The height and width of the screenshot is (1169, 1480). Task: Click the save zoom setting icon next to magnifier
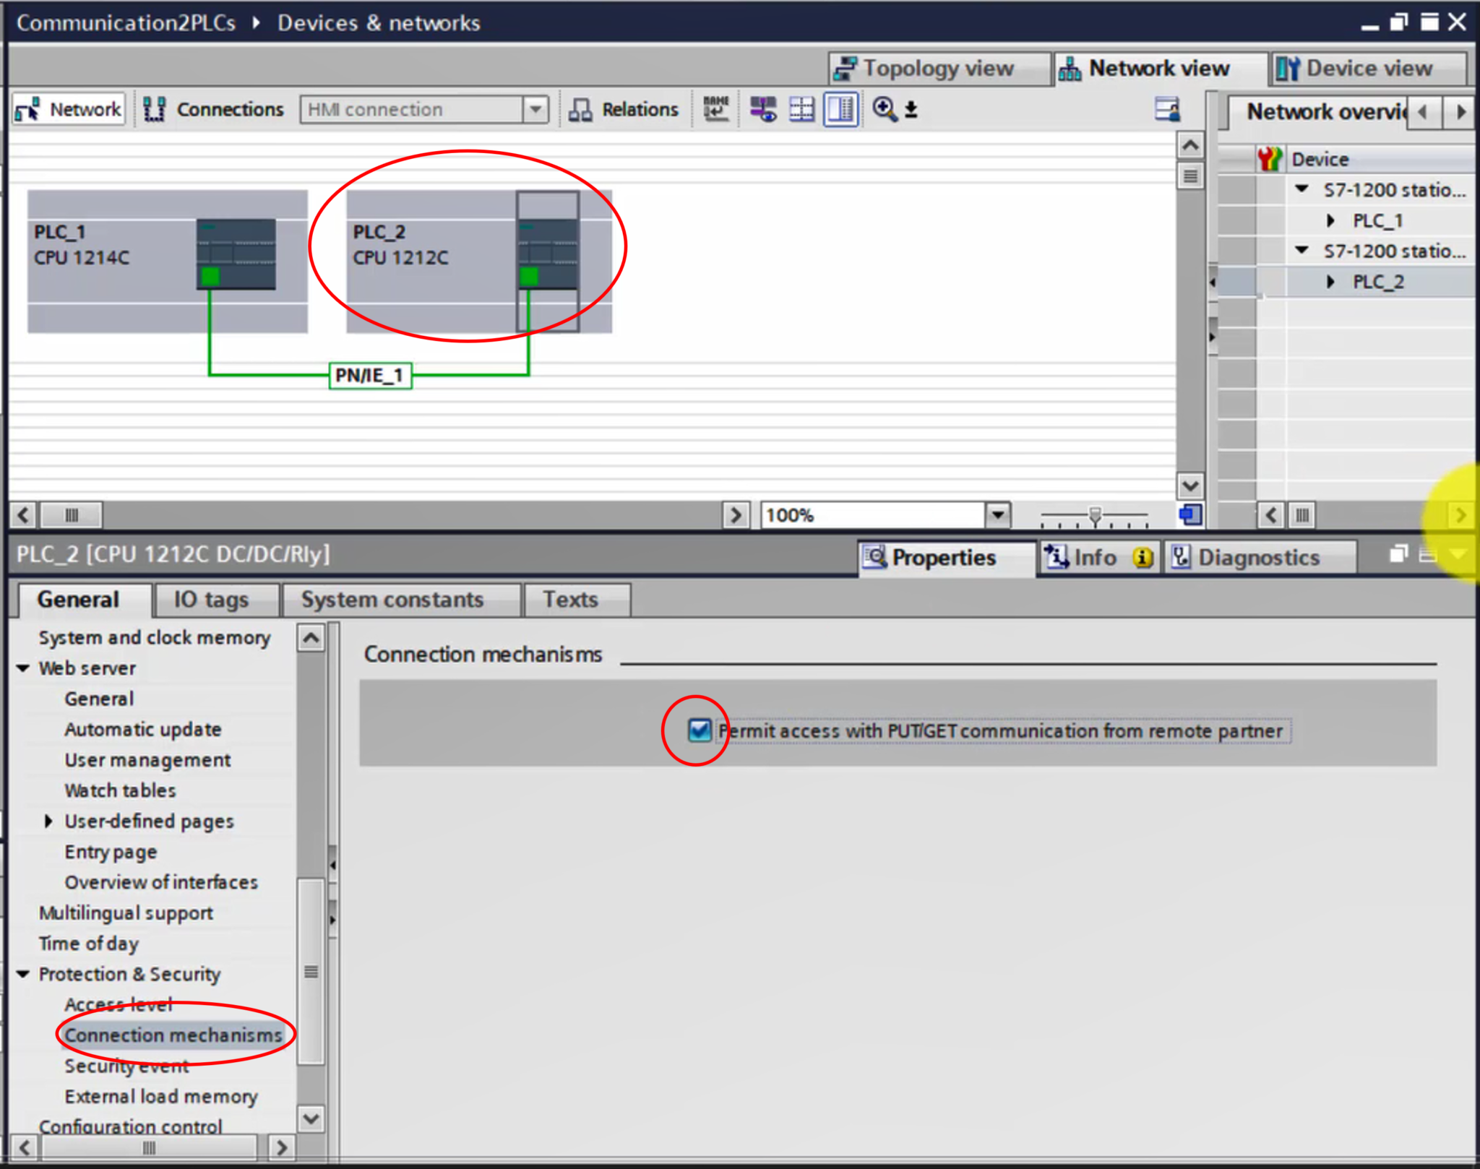(x=912, y=109)
